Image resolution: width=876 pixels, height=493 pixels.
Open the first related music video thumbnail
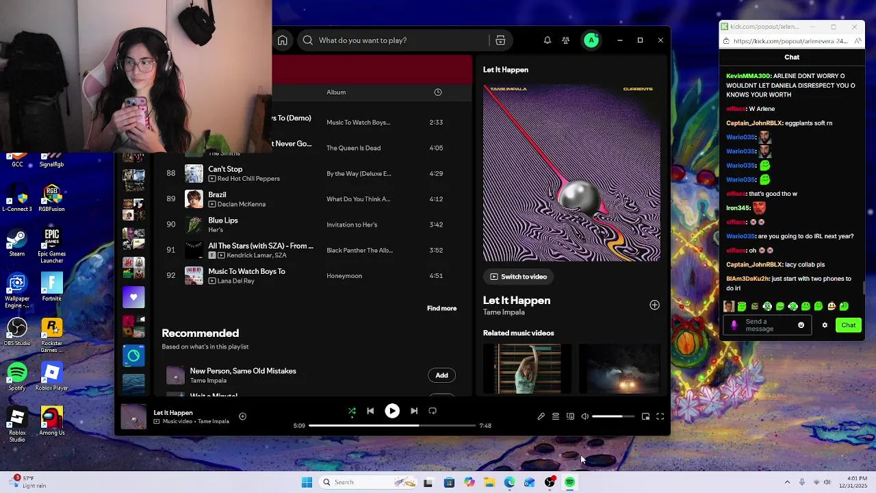(x=527, y=368)
